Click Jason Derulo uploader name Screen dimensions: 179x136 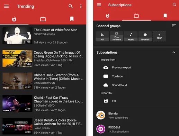click(x=42, y=128)
